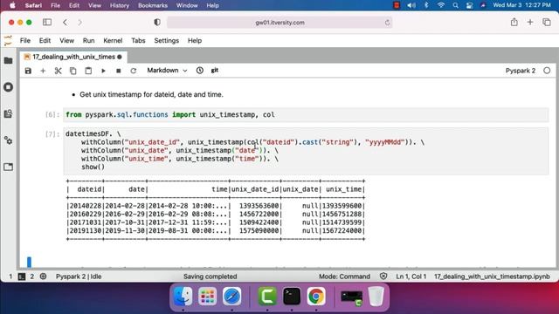This screenshot has height=314, width=559.
Task: Save the notebook with the disk icon
Action: coord(28,71)
